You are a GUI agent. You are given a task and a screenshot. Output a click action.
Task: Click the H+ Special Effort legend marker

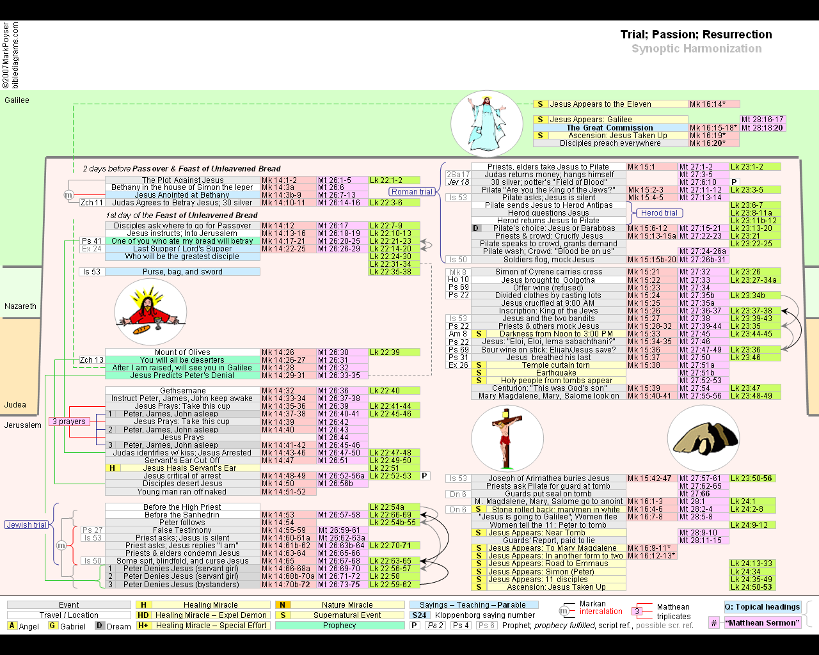click(x=143, y=626)
